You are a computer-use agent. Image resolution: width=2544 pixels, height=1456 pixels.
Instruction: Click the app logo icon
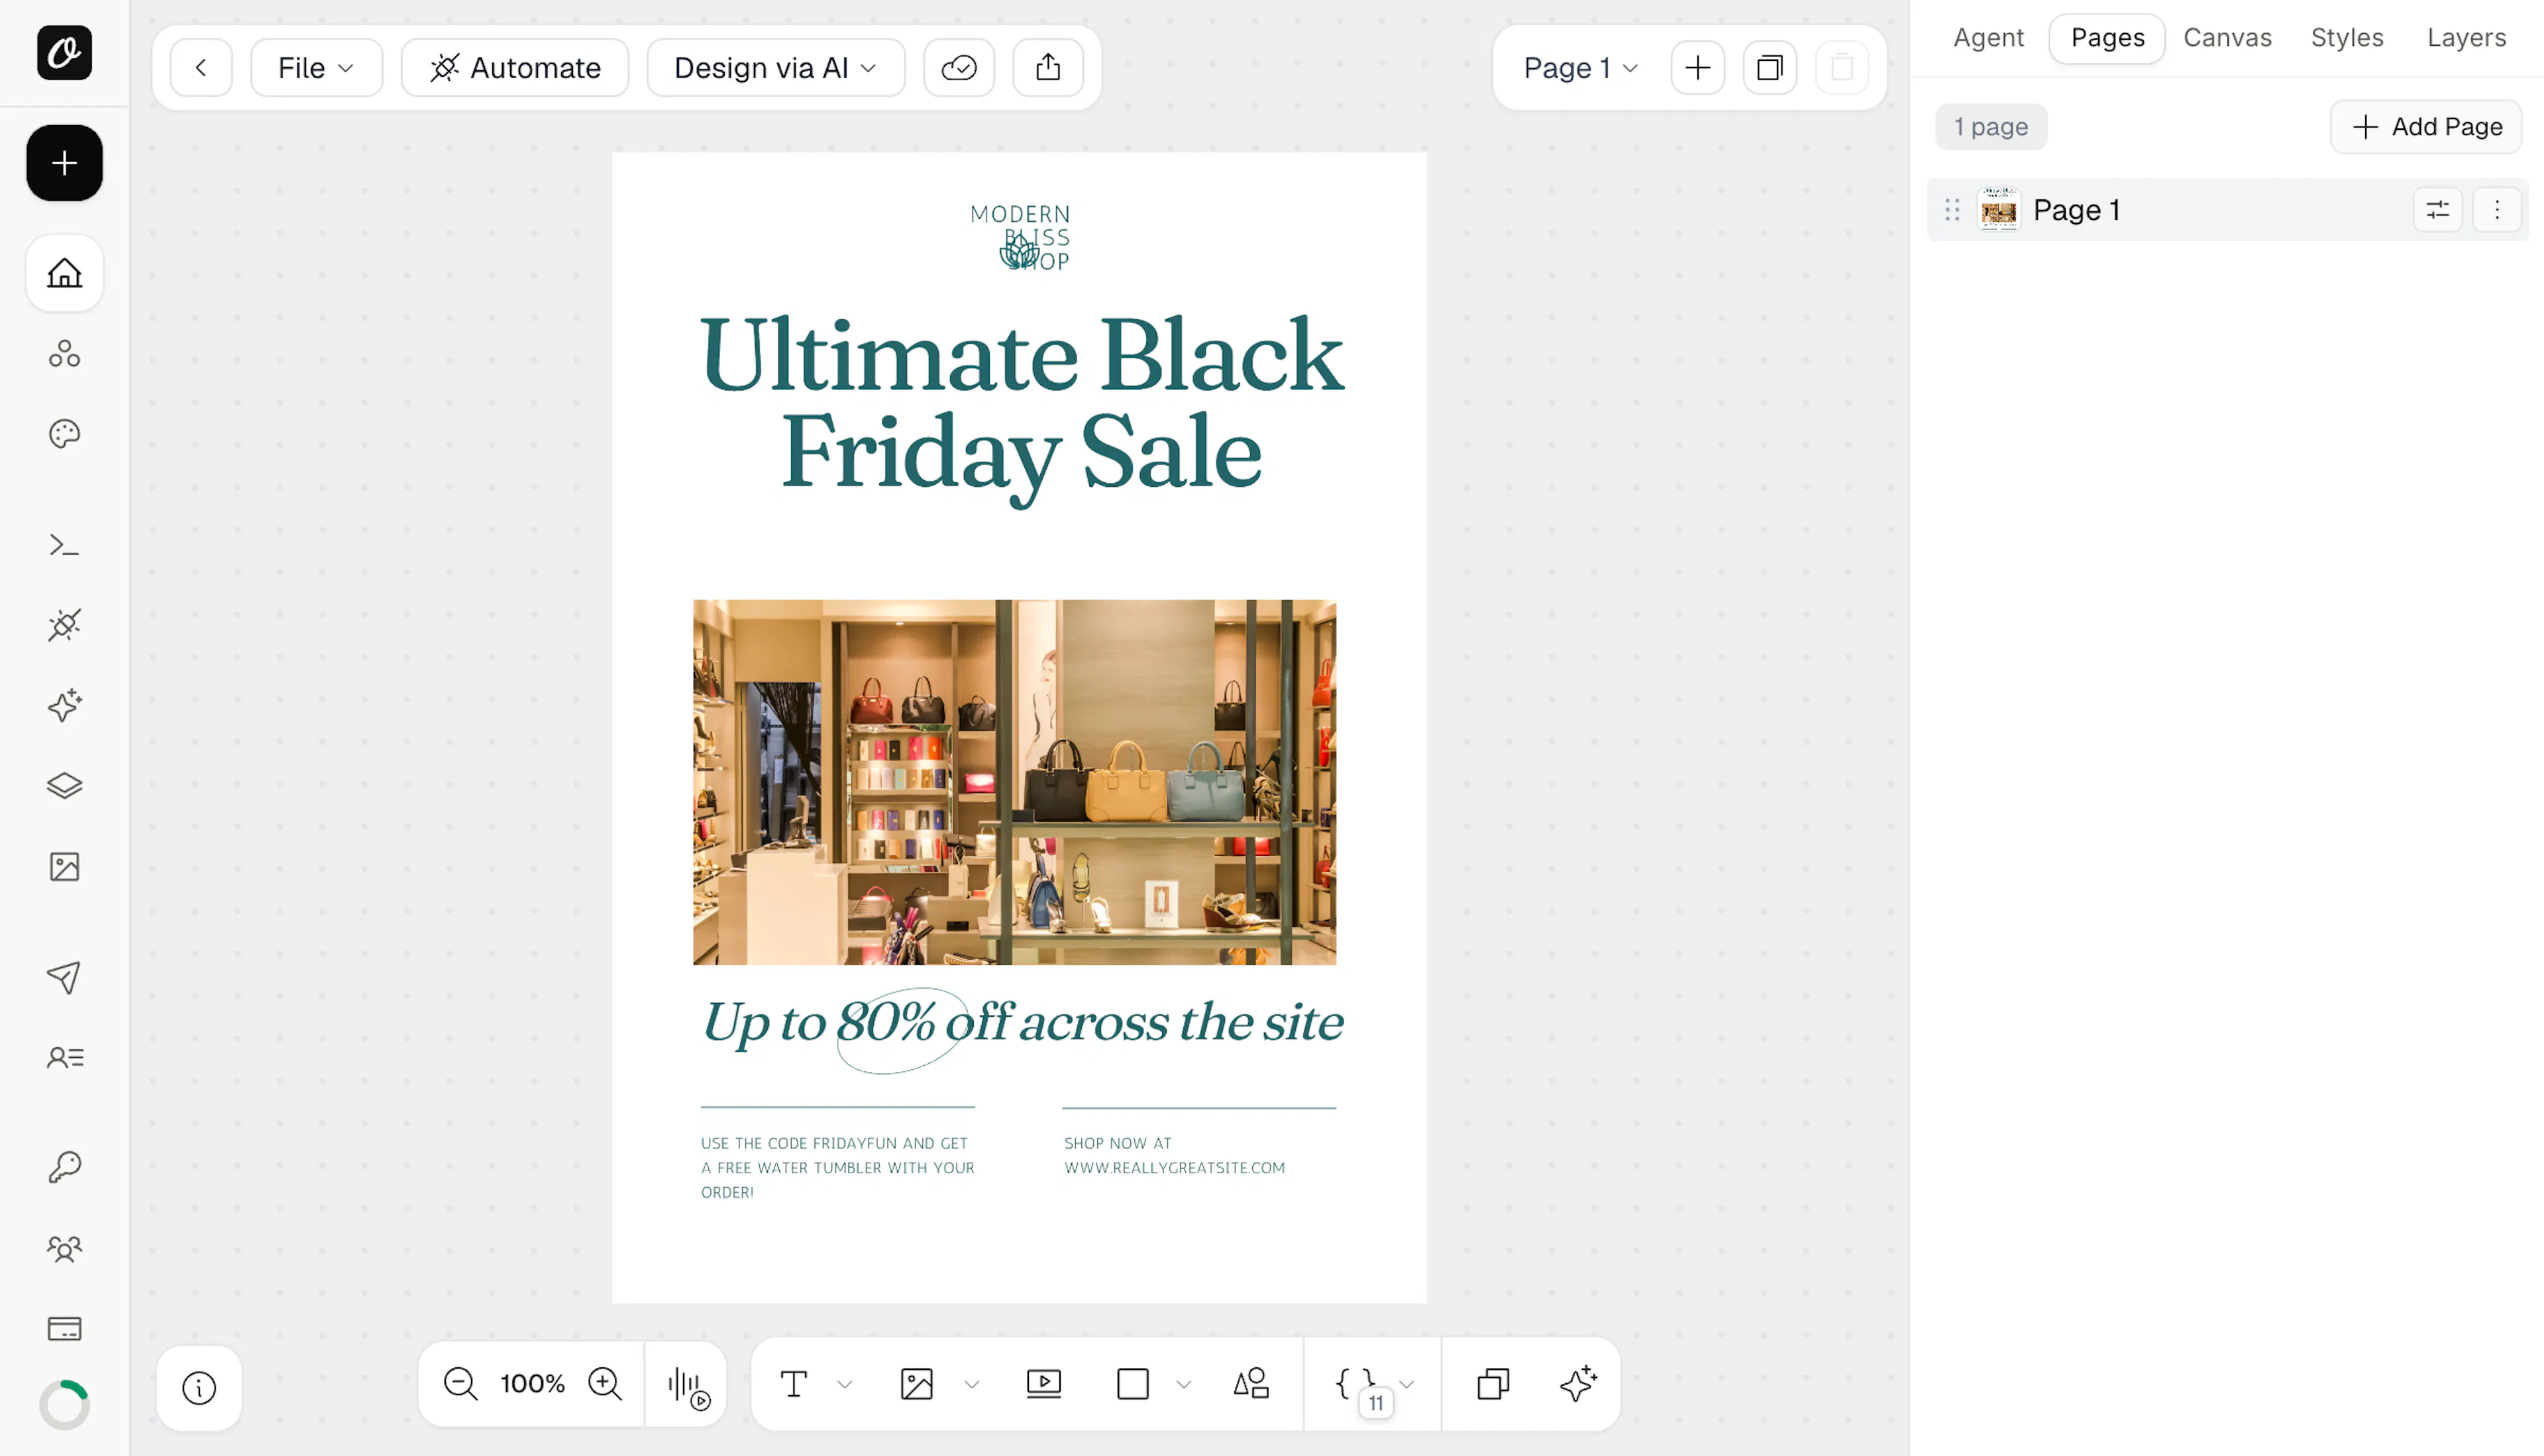click(x=64, y=53)
